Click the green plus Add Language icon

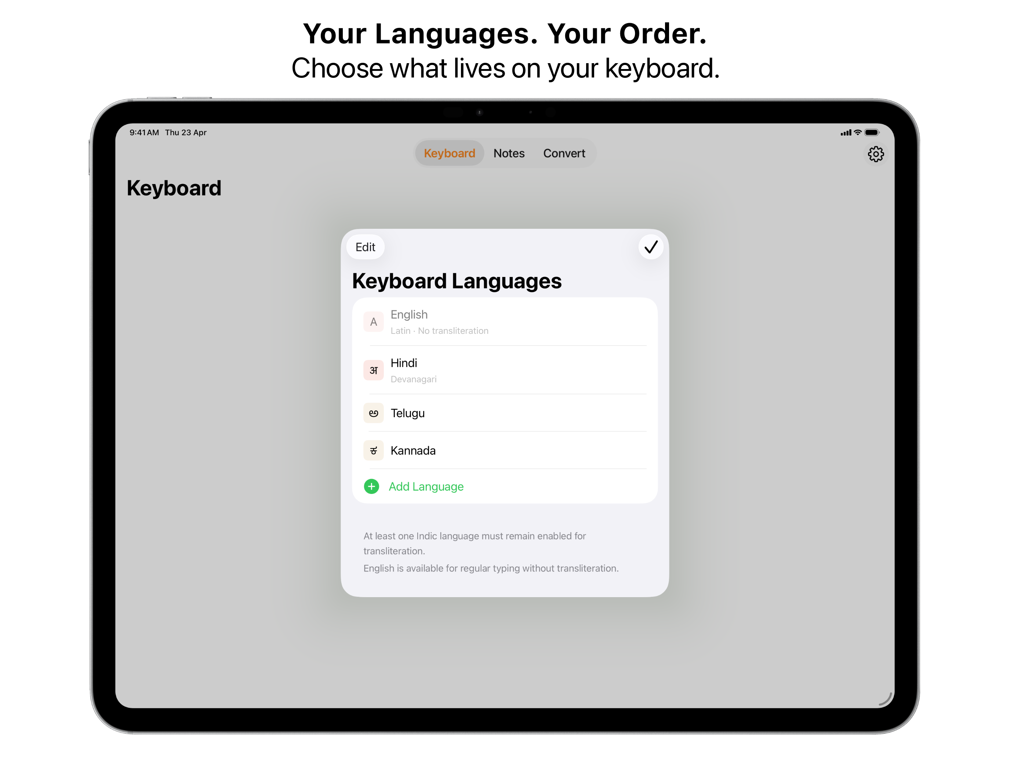pyautogui.click(x=372, y=487)
